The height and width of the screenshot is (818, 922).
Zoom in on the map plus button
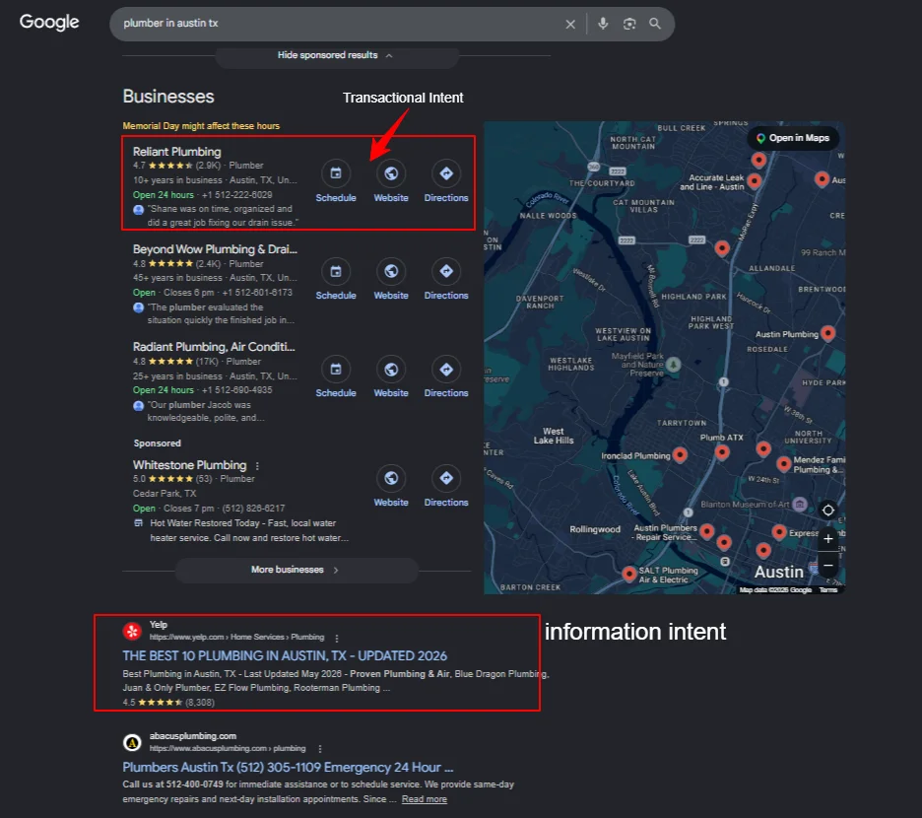pos(827,538)
